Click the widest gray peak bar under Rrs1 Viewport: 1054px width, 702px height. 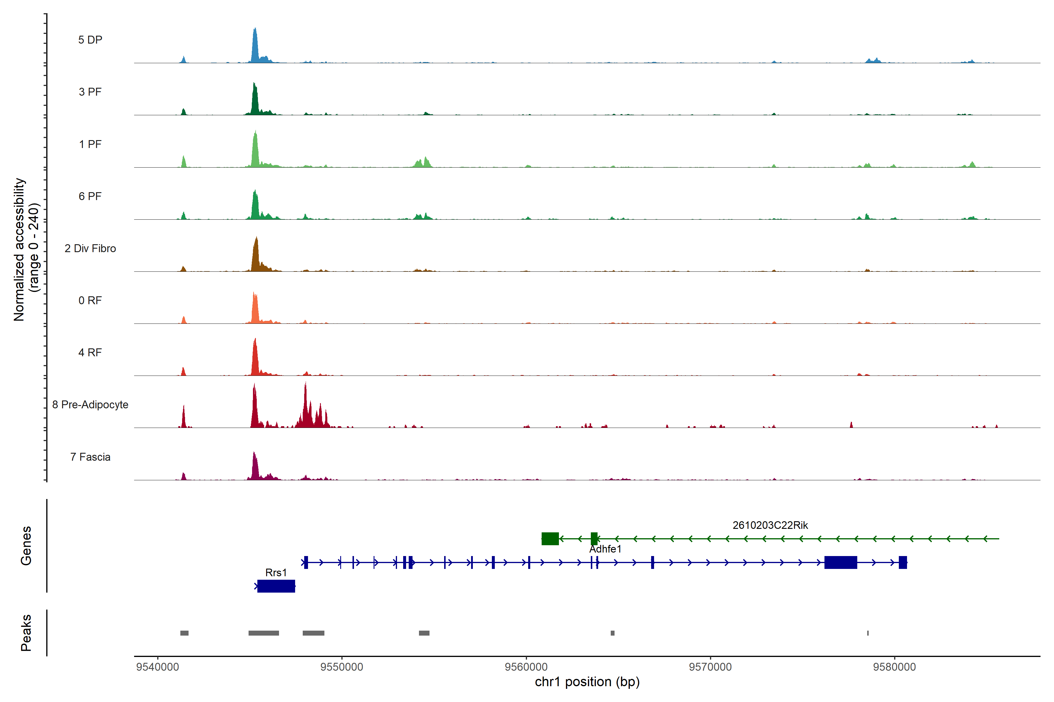(x=263, y=633)
